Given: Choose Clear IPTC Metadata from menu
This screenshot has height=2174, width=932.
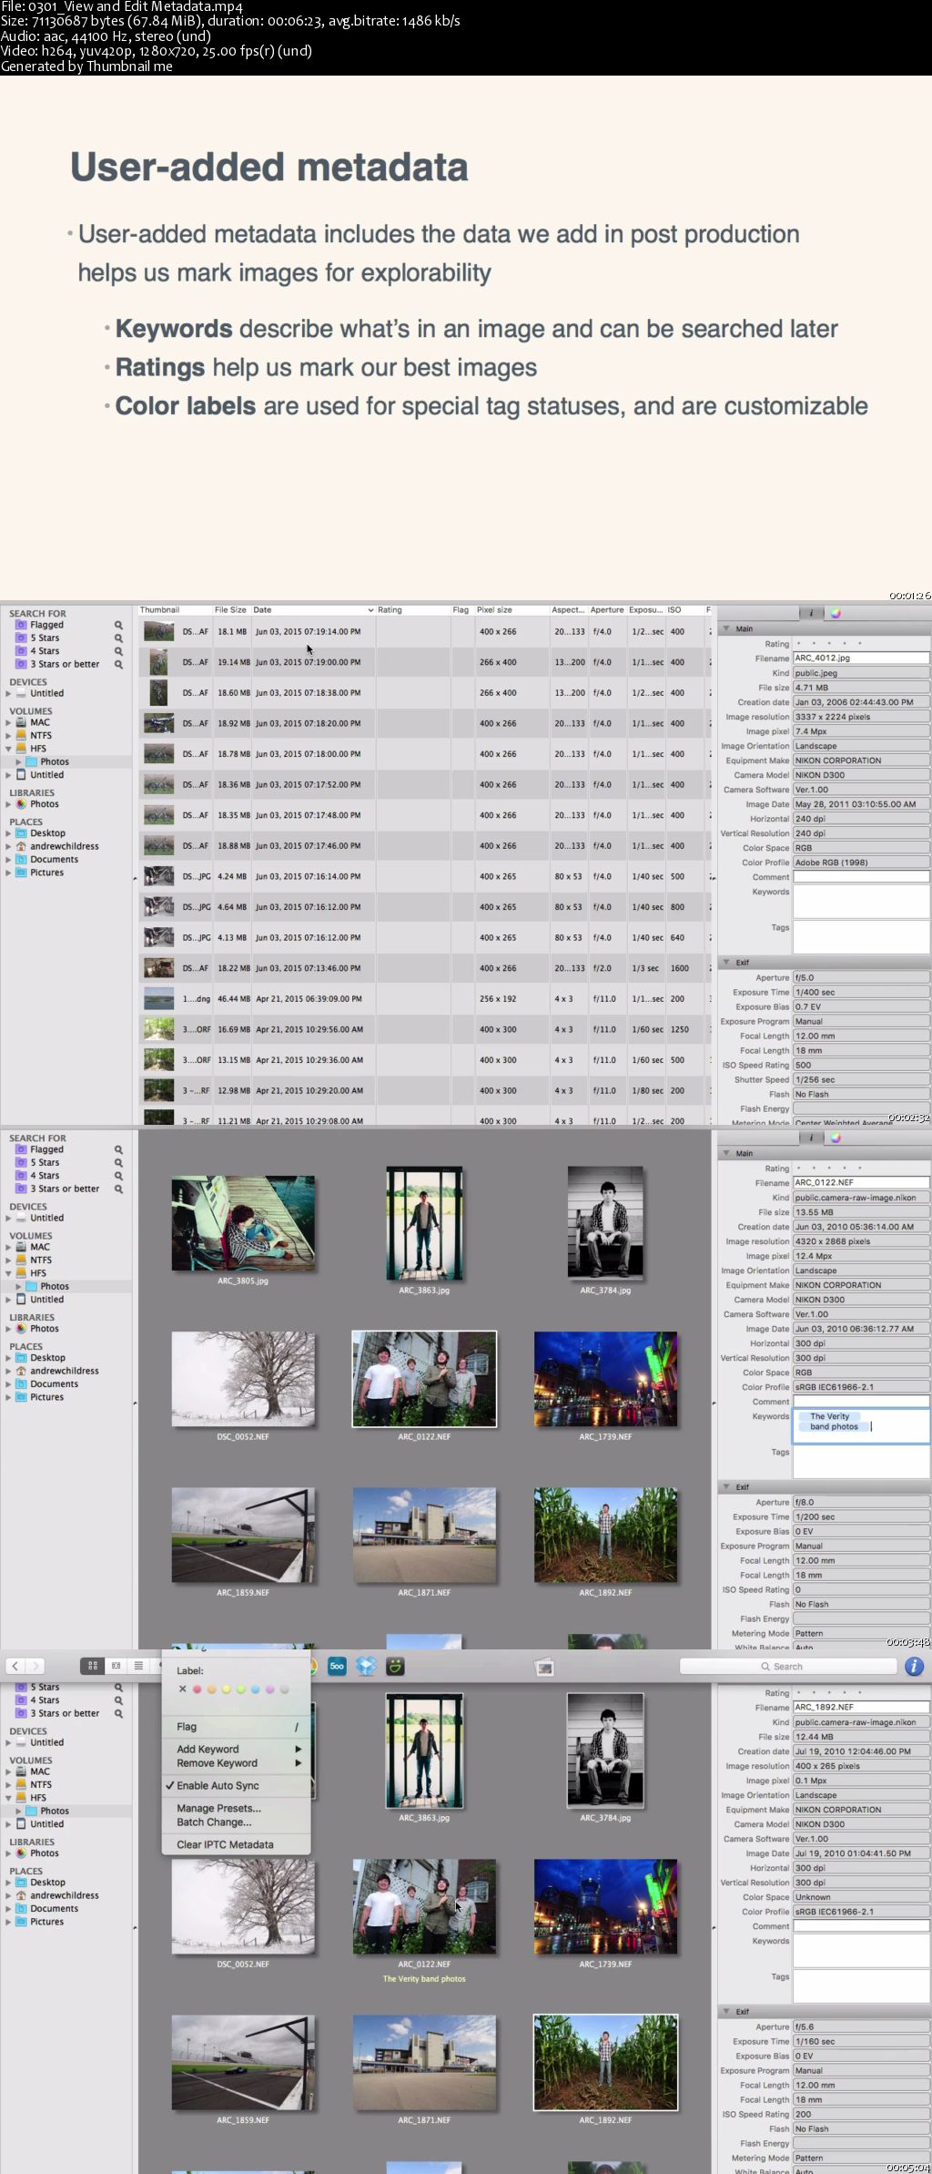Looking at the screenshot, I should tap(225, 1845).
